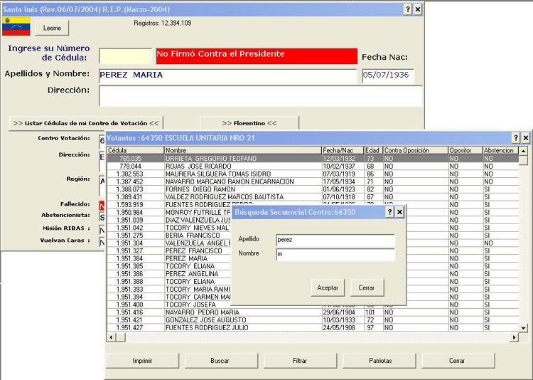The height and width of the screenshot is (380, 533).
Task: Click the Apellidos y Nombre field
Action: (x=227, y=75)
